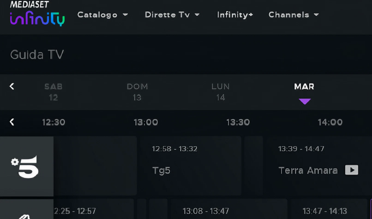Image resolution: width=372 pixels, height=219 pixels.
Task: Show earlier times with time-row left arrow
Action: coord(12,122)
